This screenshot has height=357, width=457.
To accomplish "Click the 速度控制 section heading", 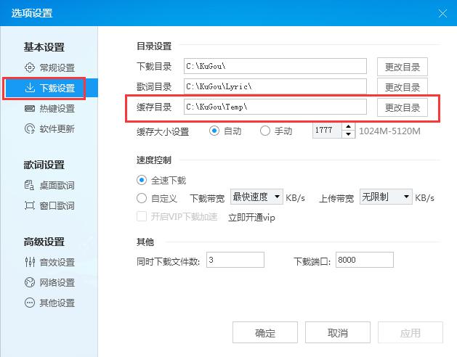I will click(154, 160).
